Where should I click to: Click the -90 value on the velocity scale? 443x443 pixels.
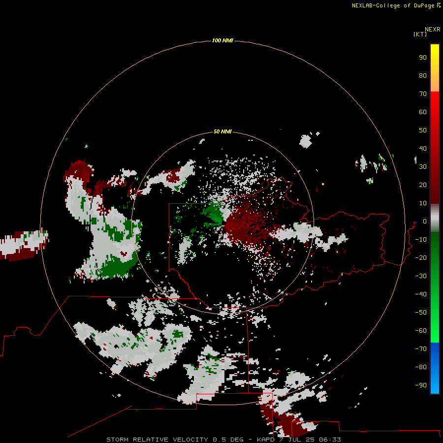(x=421, y=385)
